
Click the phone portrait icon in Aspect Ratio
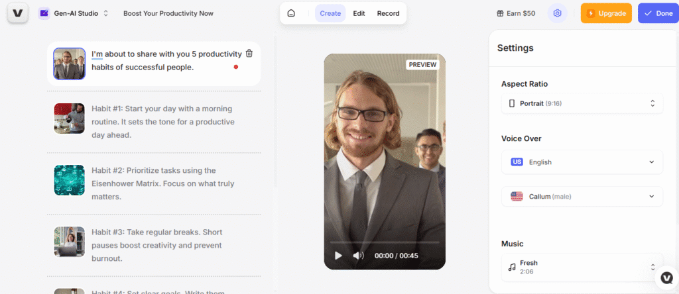[x=512, y=103]
